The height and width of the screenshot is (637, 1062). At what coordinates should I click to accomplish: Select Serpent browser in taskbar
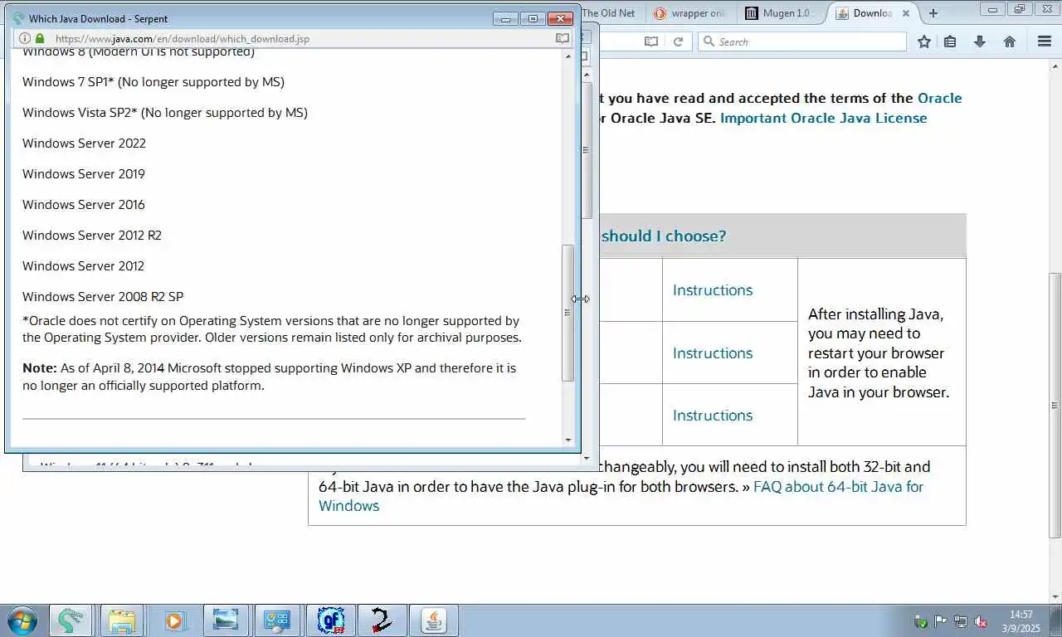click(70, 620)
